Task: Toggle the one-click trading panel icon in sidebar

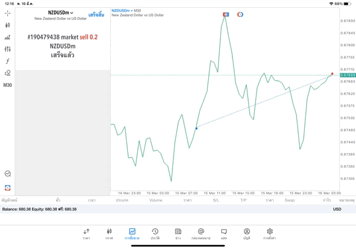Action: click(8, 188)
